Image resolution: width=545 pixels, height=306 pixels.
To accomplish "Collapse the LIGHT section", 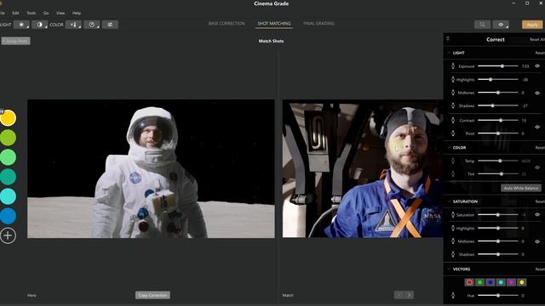I will coord(449,53).
